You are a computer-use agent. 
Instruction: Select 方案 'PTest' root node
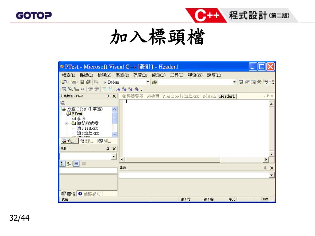click(x=82, y=109)
